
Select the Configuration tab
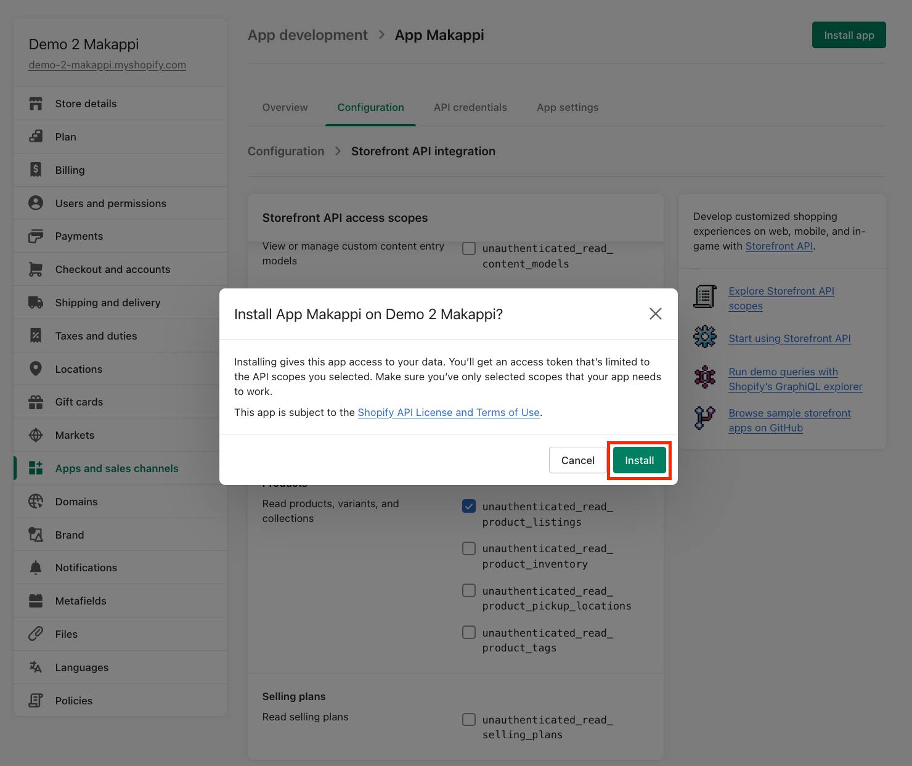370,107
